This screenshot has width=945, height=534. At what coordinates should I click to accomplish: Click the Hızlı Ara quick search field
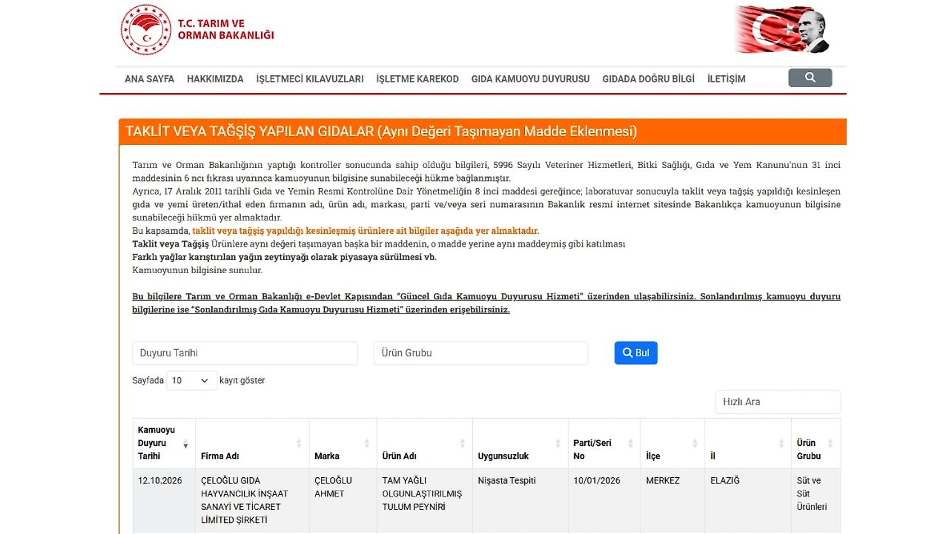point(778,402)
